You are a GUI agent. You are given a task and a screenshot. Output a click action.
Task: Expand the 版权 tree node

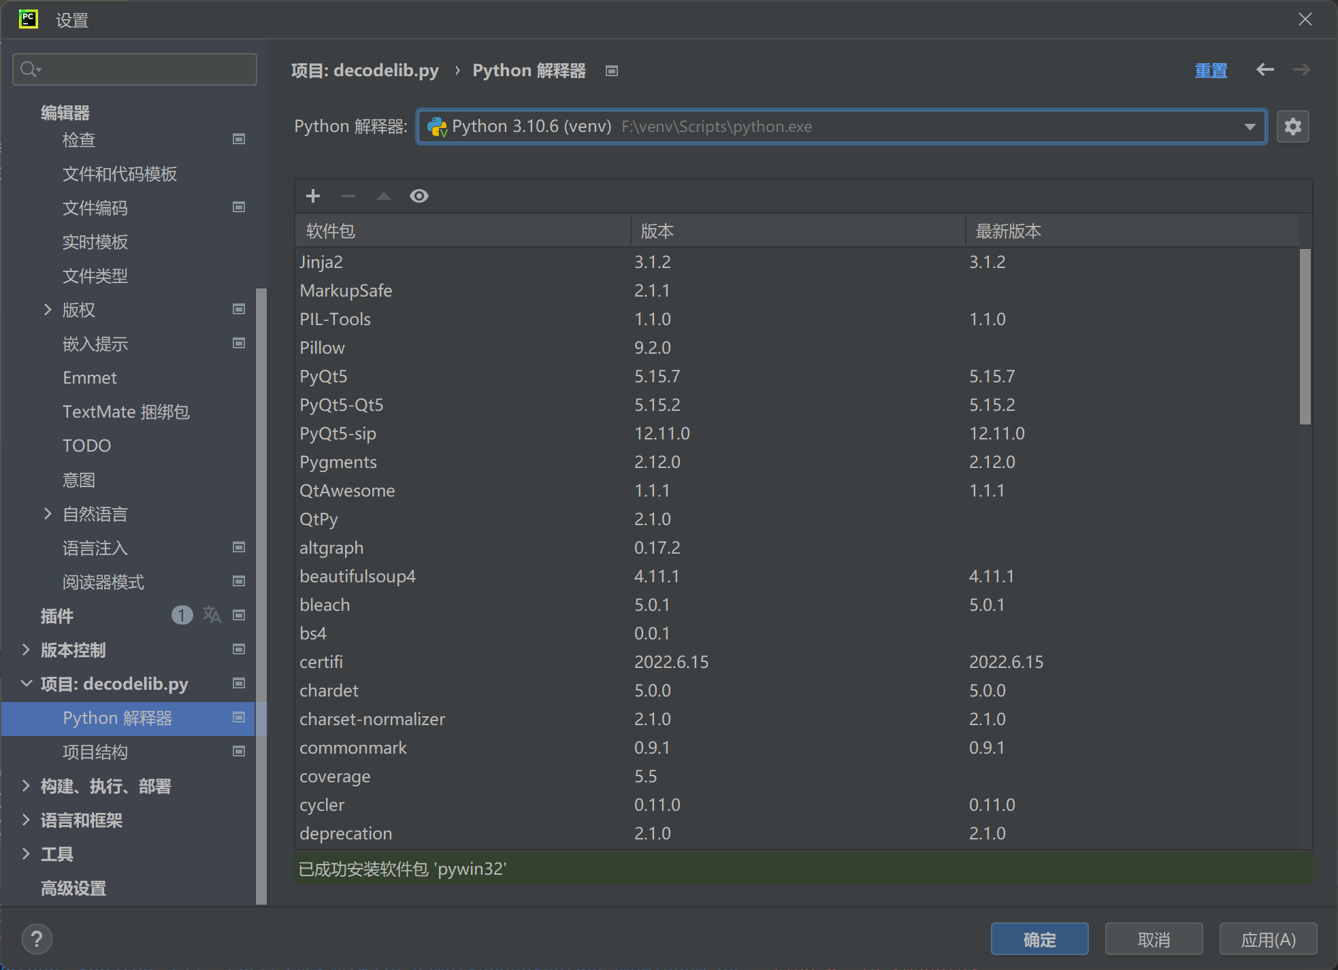[48, 310]
